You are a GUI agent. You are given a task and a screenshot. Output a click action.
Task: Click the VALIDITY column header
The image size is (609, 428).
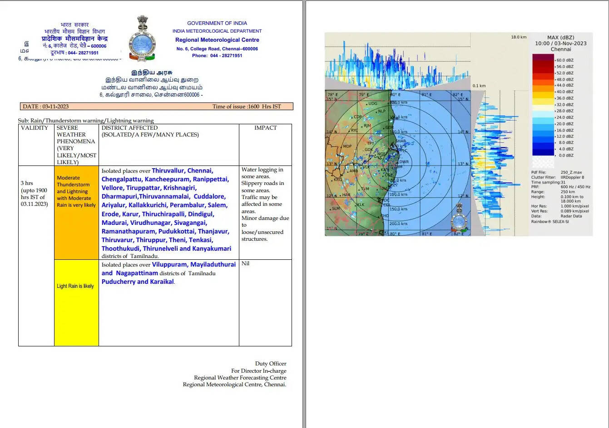[35, 128]
